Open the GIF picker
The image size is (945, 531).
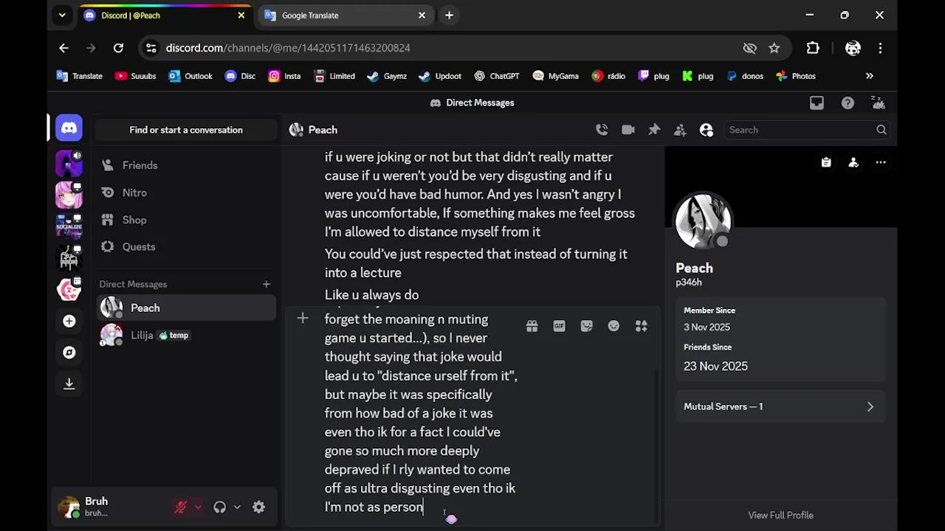[x=559, y=326]
